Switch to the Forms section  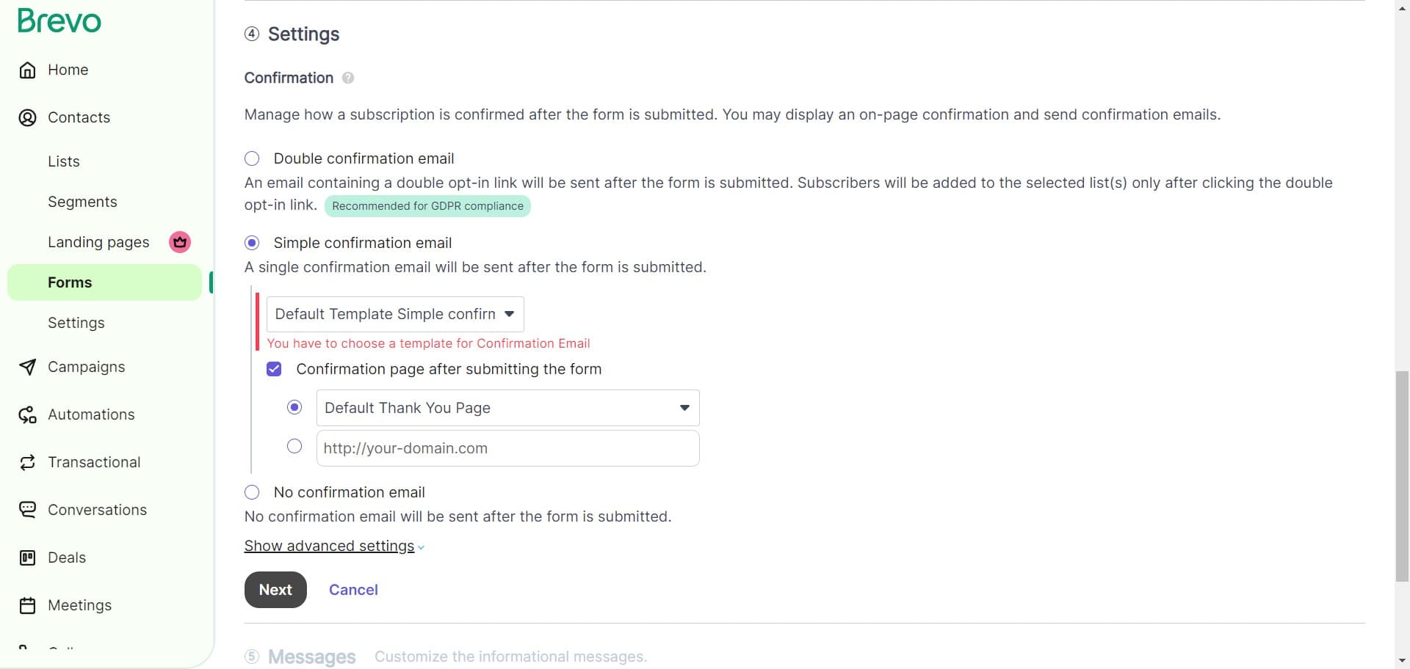[x=70, y=282]
